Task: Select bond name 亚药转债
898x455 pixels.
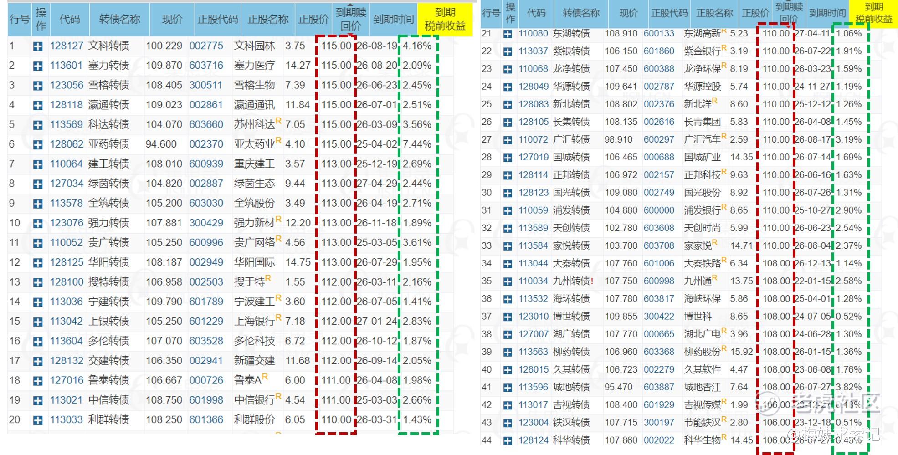Action: point(109,144)
